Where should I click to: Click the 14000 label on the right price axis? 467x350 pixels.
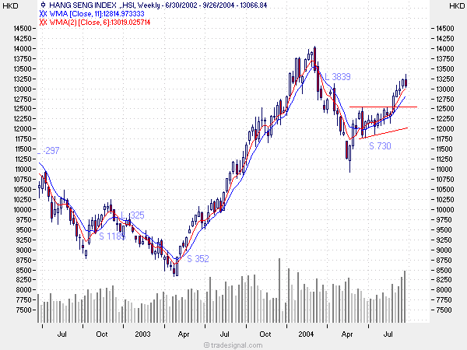tap(445, 49)
